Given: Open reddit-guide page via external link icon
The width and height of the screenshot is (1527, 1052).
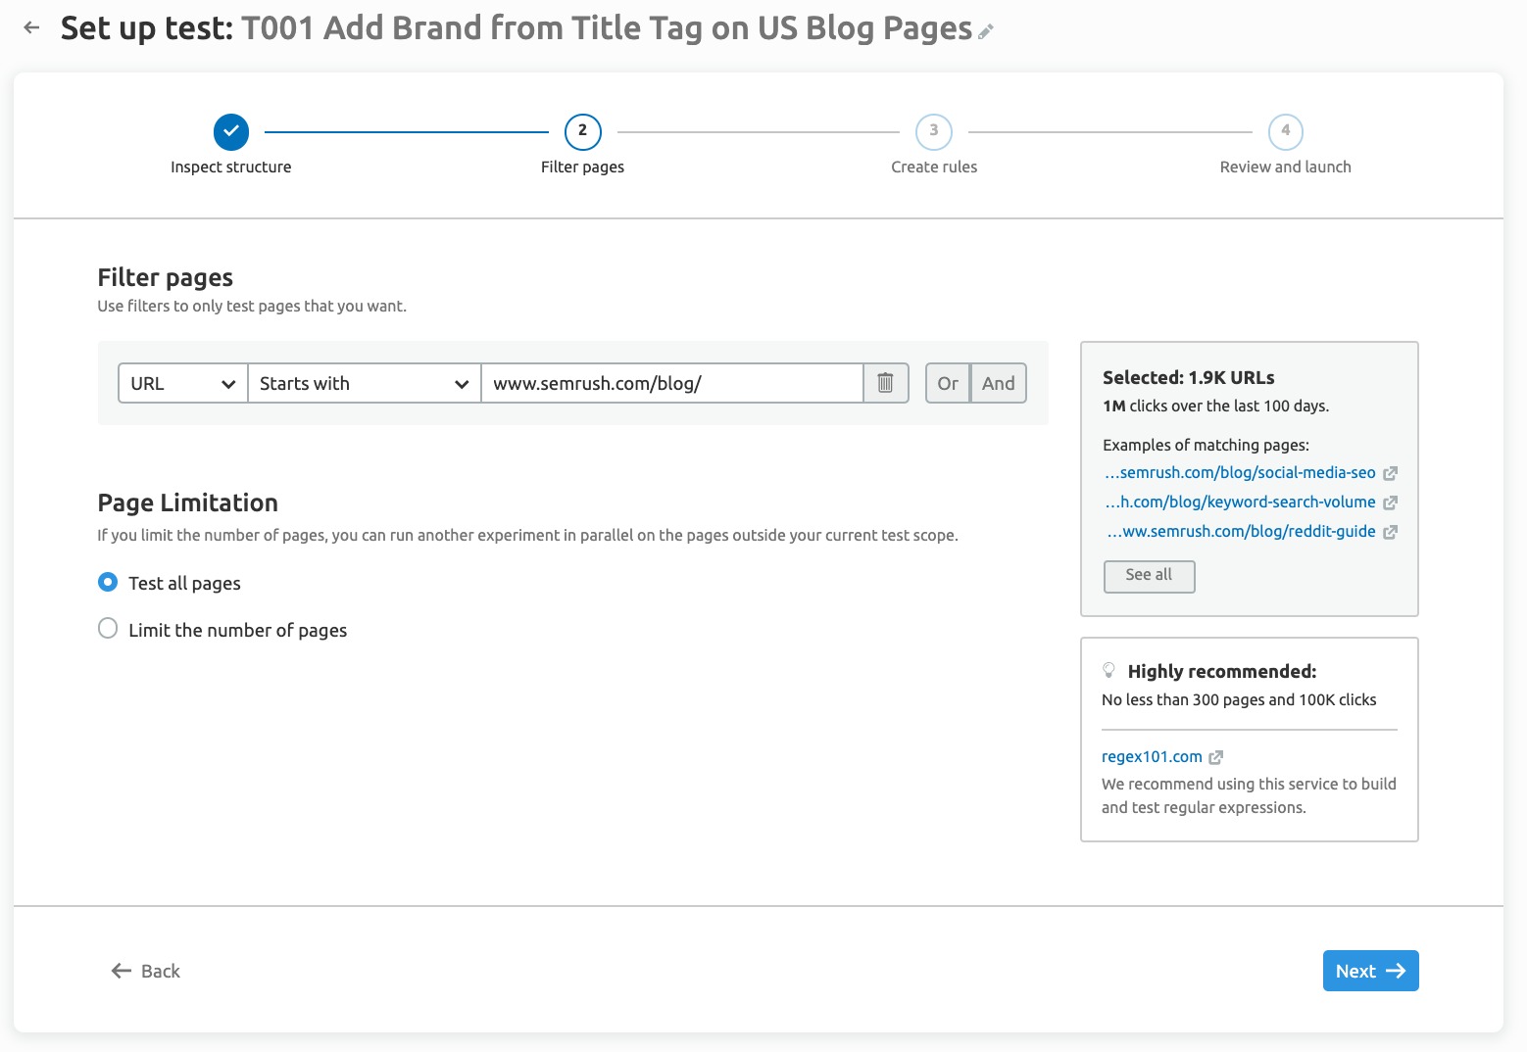Looking at the screenshot, I should tap(1390, 532).
